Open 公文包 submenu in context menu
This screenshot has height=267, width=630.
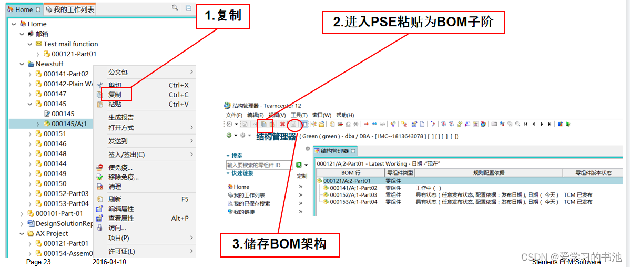[x=145, y=72]
